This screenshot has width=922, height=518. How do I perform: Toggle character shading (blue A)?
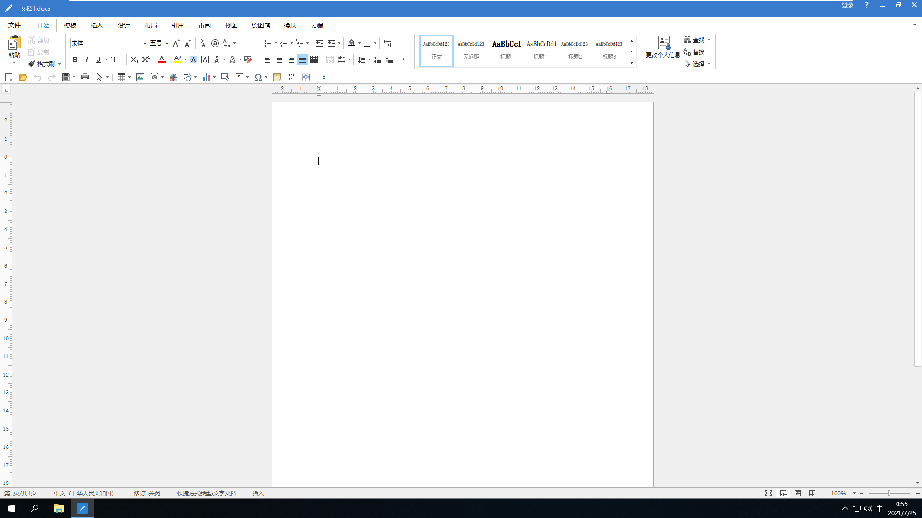pyautogui.click(x=194, y=59)
